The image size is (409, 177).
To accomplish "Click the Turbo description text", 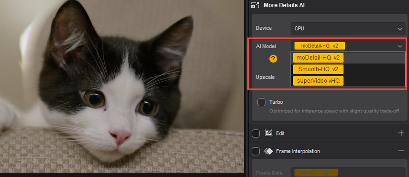I will (334, 111).
